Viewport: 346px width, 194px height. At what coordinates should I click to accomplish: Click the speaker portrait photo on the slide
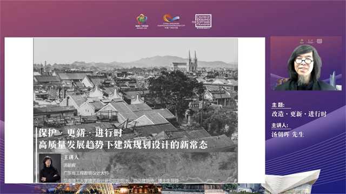(x=50, y=168)
